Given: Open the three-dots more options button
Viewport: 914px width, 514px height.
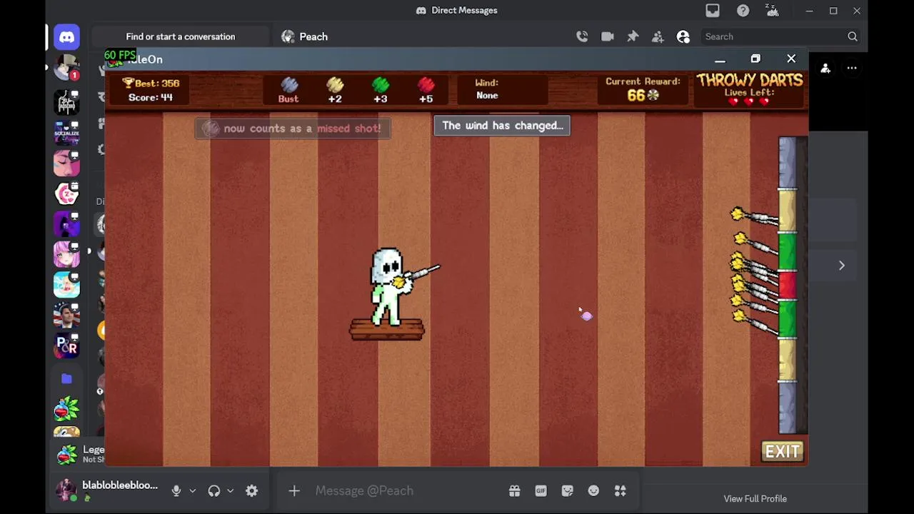Looking at the screenshot, I should click(852, 69).
